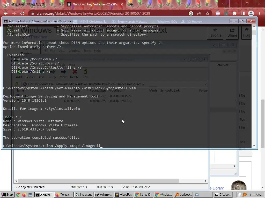This screenshot has height=198, width=265.
Task: Click 'The operation completed successfully.' text
Action: [x=41, y=138]
